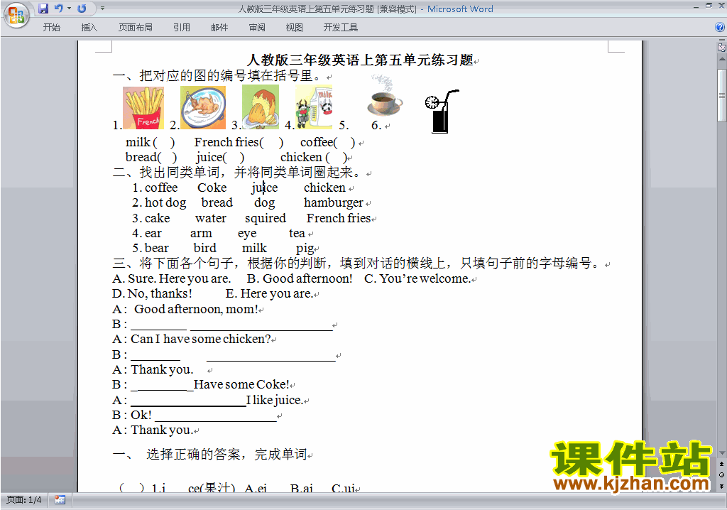Click the 页面: 1/4 status bar indicator
This screenshot has height=510, width=727.
click(x=23, y=500)
